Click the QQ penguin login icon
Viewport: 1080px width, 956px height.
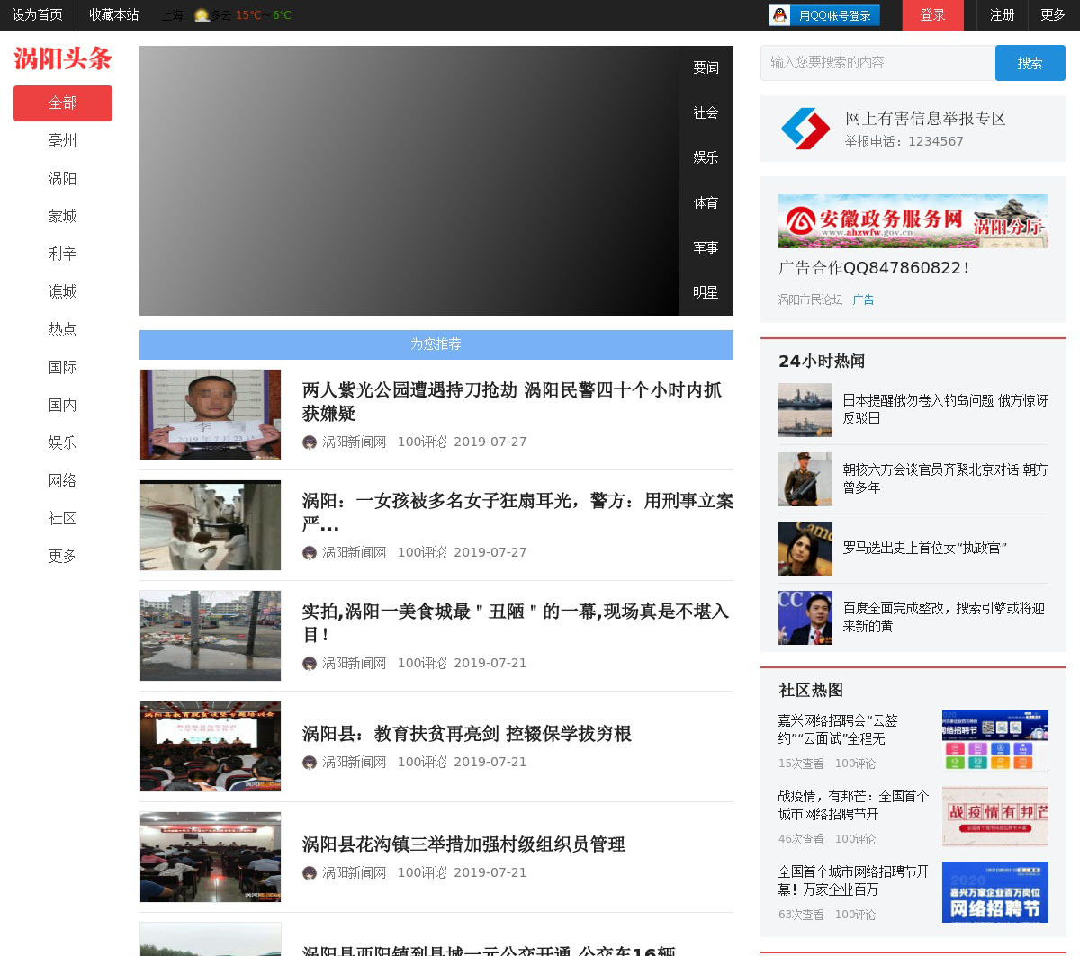pyautogui.click(x=779, y=15)
